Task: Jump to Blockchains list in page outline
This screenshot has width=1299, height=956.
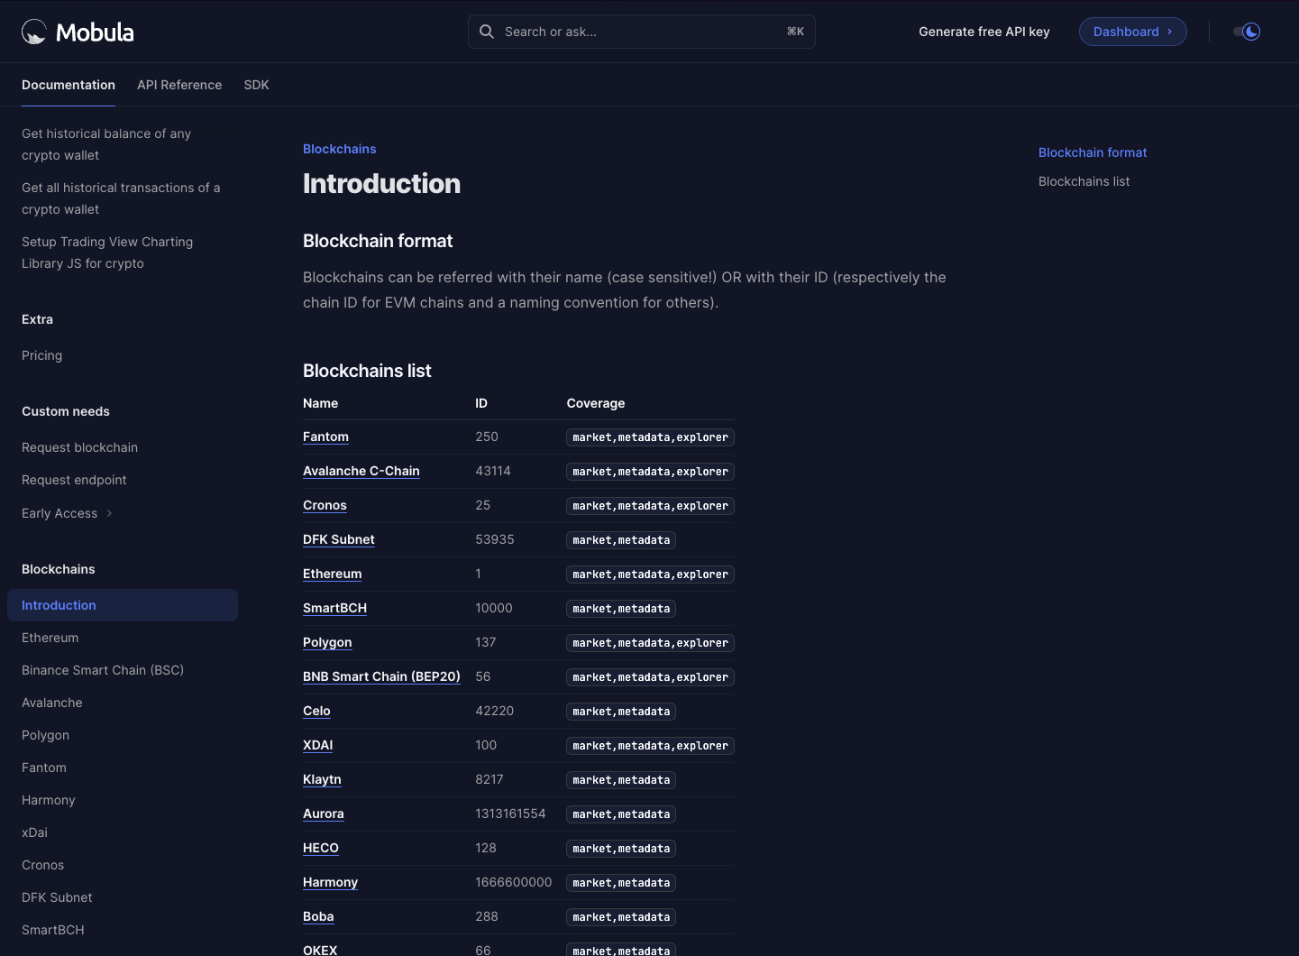Action: (x=1084, y=181)
